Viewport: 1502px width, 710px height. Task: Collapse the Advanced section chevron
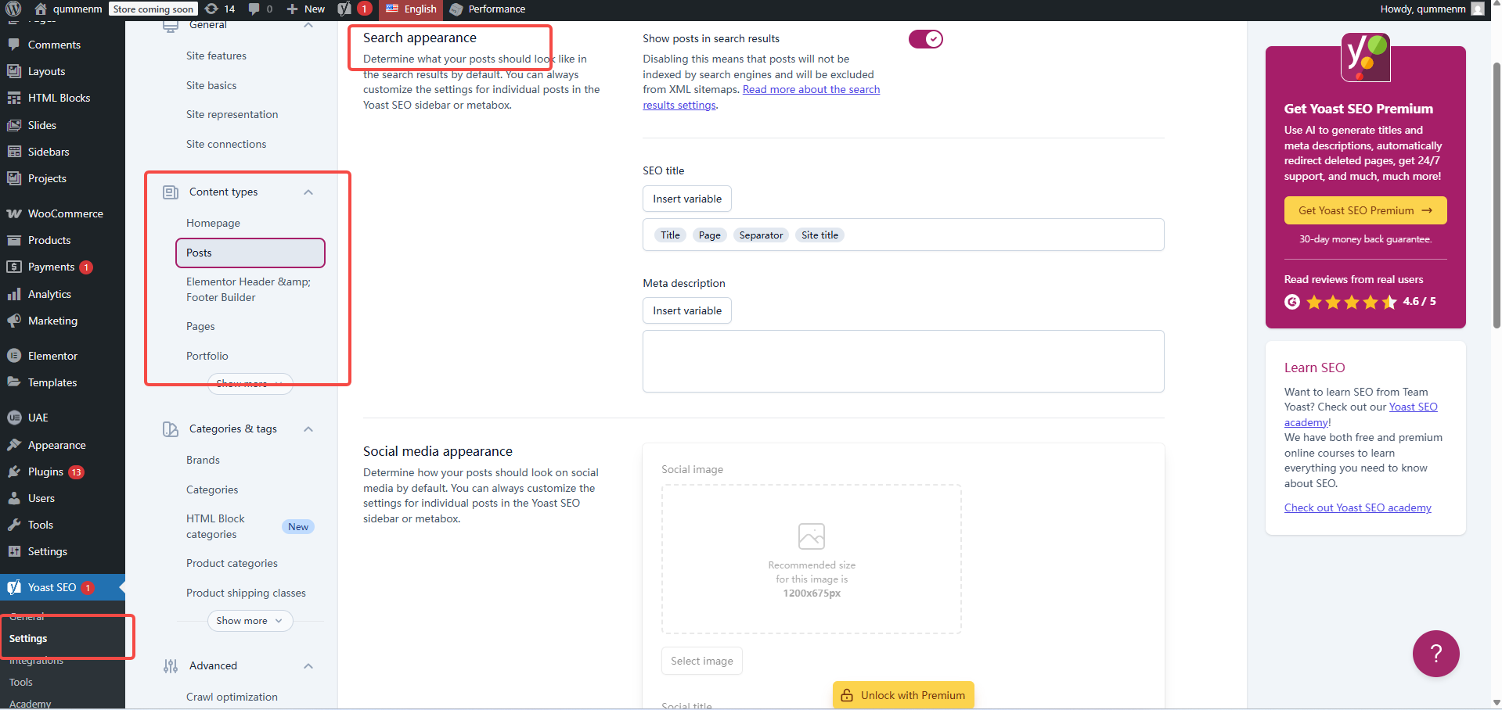tap(308, 666)
